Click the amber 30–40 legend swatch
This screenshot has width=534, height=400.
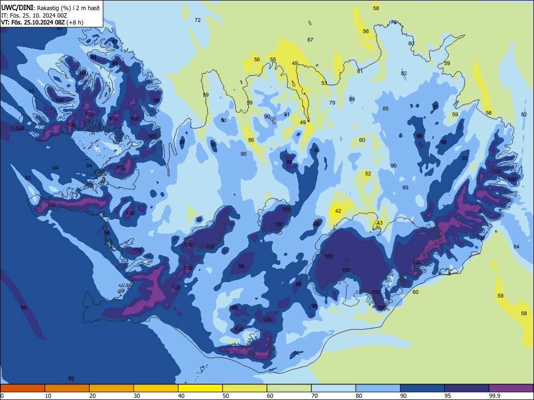156,388
